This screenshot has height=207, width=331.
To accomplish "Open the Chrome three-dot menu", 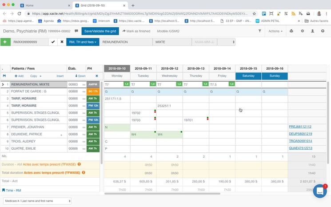I will click(x=327, y=13).
